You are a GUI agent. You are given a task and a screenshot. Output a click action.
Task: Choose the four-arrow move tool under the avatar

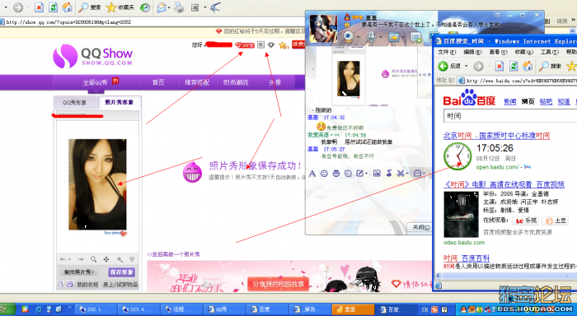coord(106,259)
